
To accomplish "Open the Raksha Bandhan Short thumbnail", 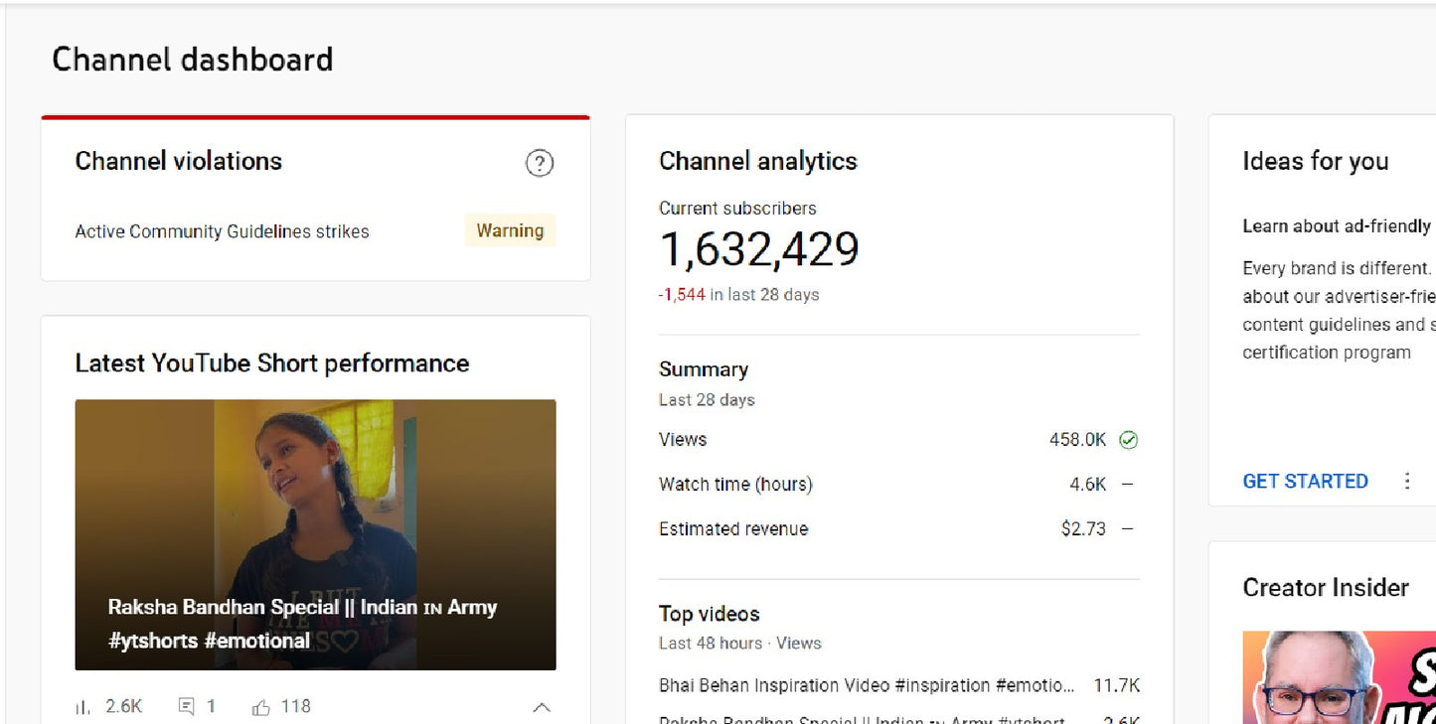I will pyautogui.click(x=315, y=533).
